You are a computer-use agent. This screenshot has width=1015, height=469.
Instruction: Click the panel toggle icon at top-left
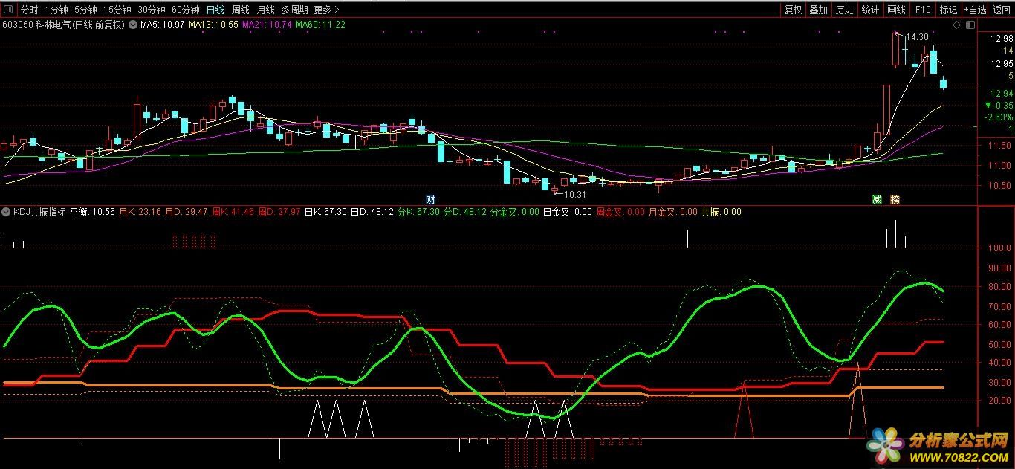click(8, 10)
